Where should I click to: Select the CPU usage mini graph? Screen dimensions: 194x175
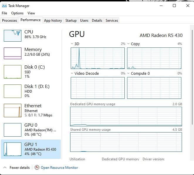[13, 35]
